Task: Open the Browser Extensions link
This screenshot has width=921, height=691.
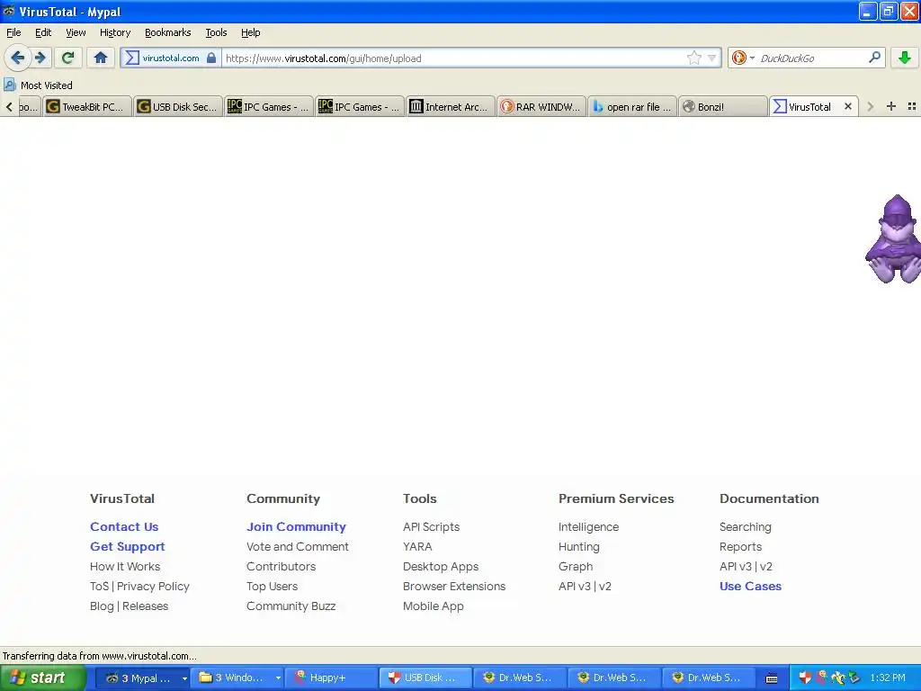Action: pos(454,586)
